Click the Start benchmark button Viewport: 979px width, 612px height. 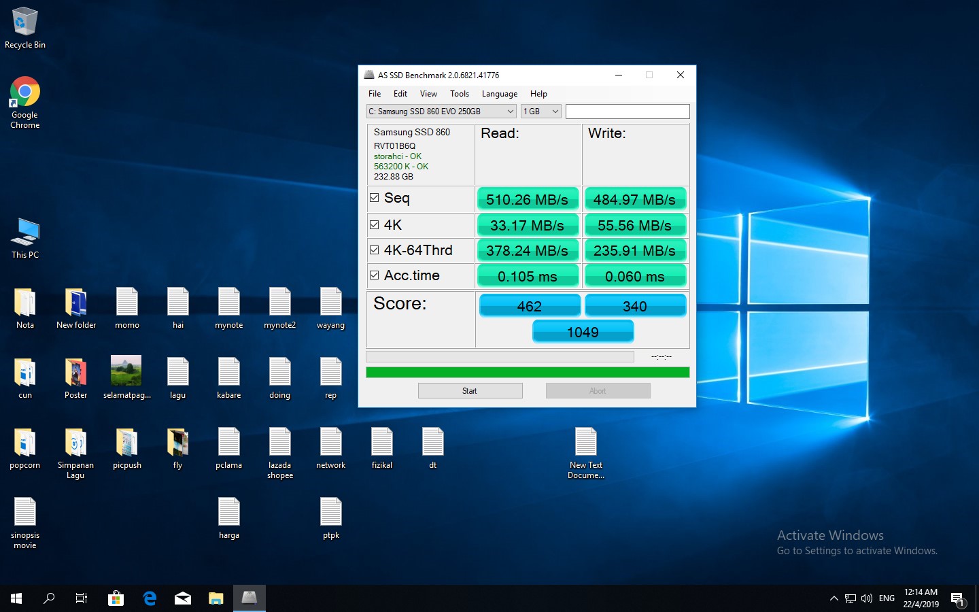470,390
